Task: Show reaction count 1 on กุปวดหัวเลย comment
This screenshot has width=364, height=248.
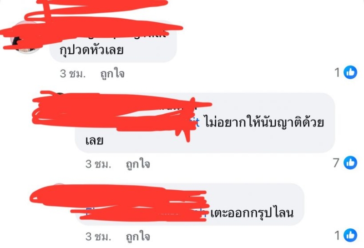Action: pos(338,72)
